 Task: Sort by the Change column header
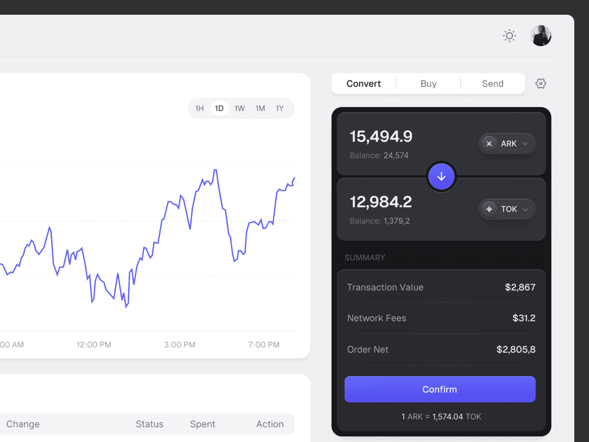(23, 424)
